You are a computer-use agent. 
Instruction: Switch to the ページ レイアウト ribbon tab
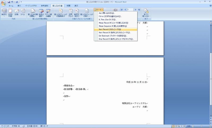tap(31, 6)
